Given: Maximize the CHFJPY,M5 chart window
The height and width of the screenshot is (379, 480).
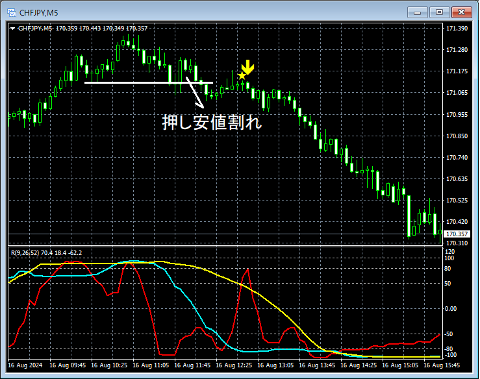Looking at the screenshot, I should tap(439, 12).
